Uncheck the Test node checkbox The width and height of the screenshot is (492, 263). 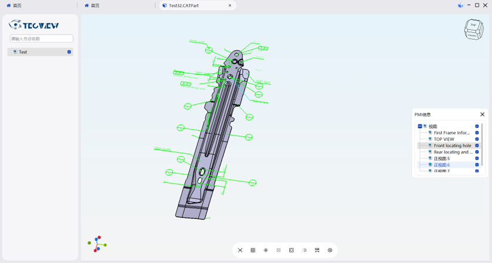[69, 52]
